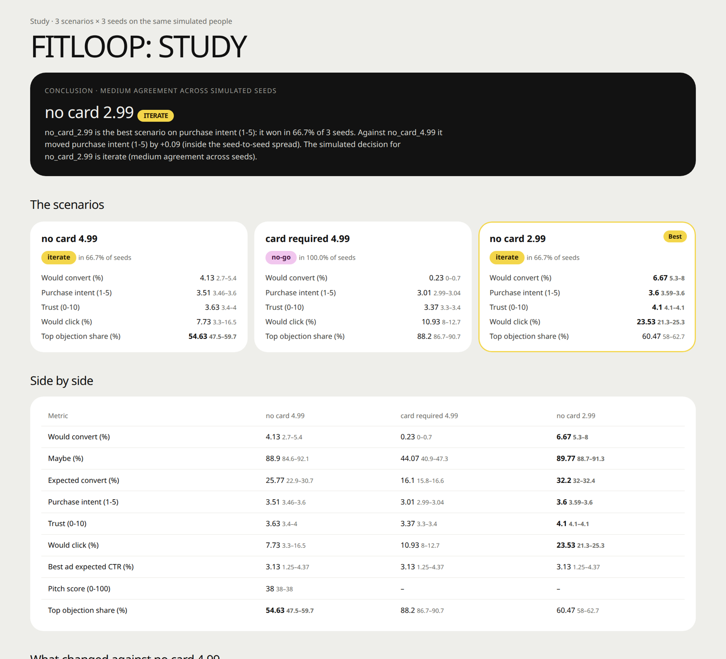Click Would convert value 0.23 in card required card
Viewport: 726px width, 659px height.
click(436, 278)
